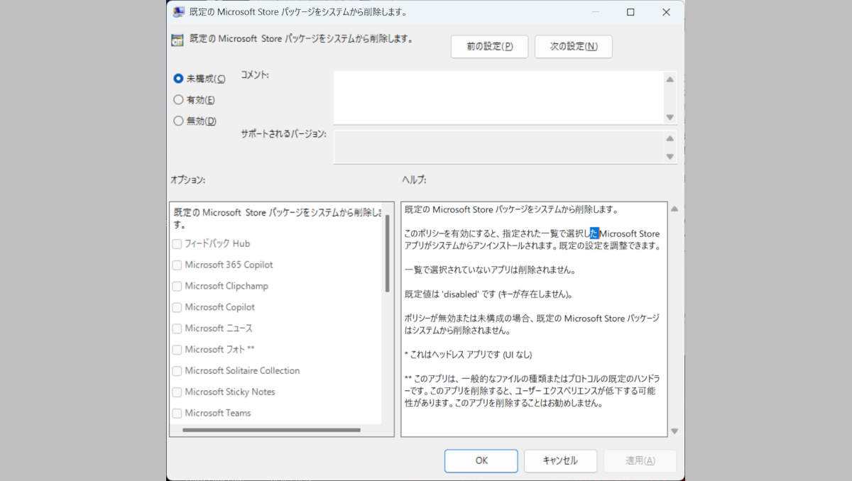The width and height of the screenshot is (852, 481).
Task: Click the help pane scroll-up arrow
Action: pyautogui.click(x=674, y=209)
